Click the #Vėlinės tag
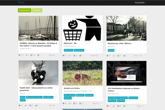 (x=68, y=98)
